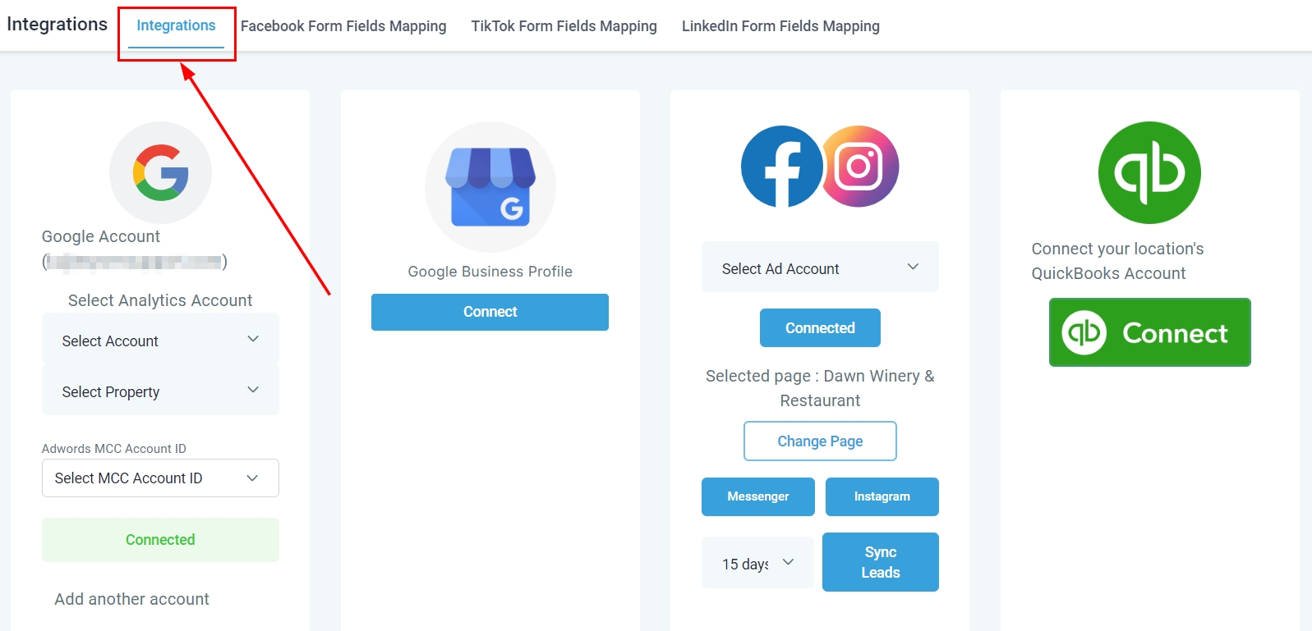
Task: Click the Instagram logo icon
Action: 860,167
